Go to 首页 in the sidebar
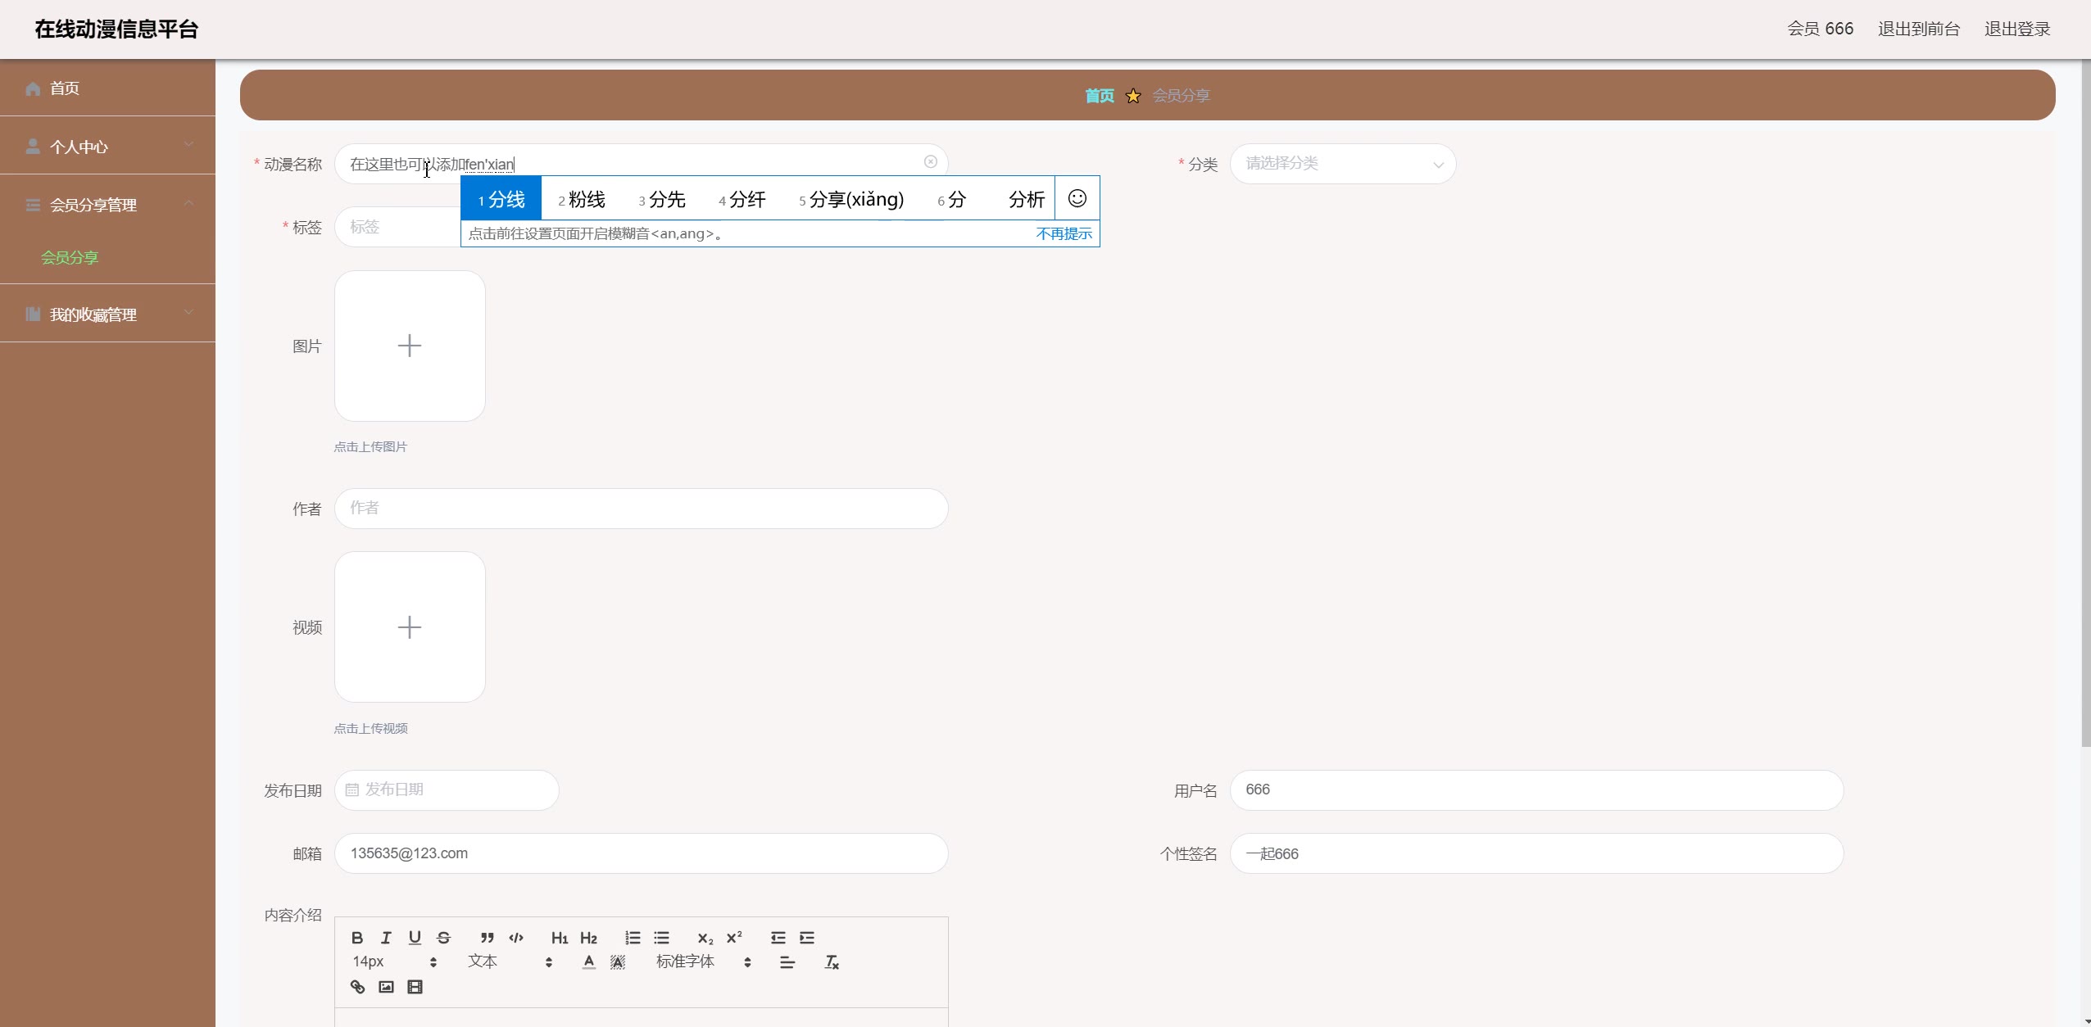2091x1027 pixels. click(x=107, y=88)
